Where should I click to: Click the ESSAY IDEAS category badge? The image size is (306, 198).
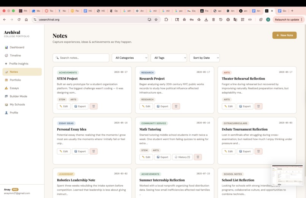(x=66, y=123)
